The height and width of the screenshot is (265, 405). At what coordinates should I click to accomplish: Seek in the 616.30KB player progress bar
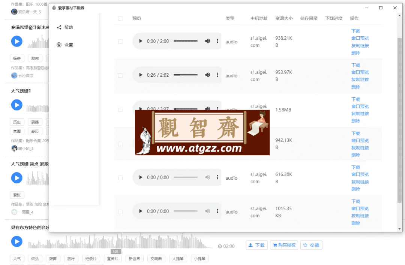pyautogui.click(x=186, y=177)
